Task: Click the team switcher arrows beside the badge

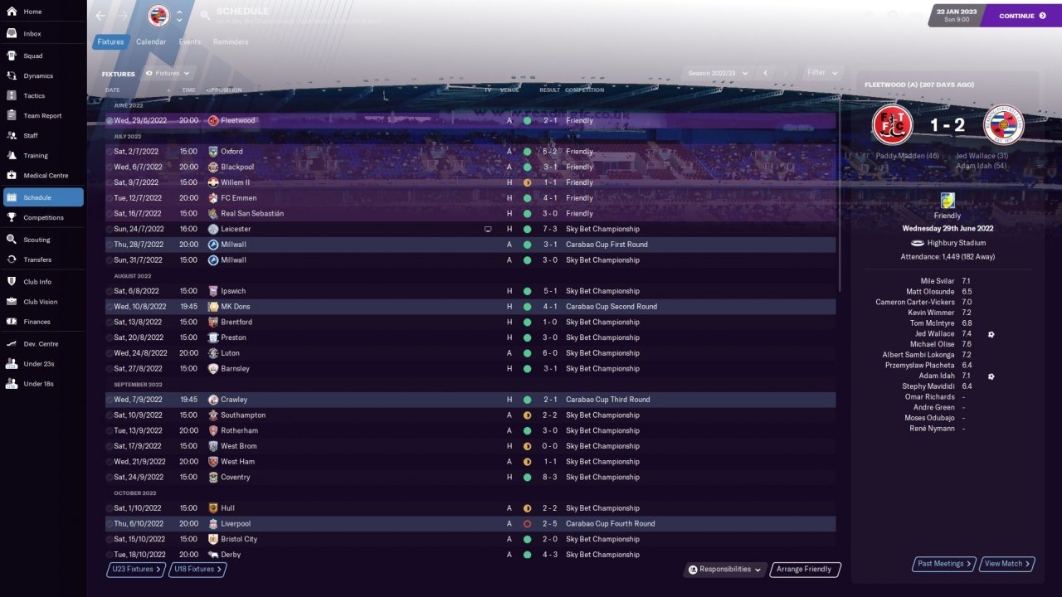Action: [179, 16]
